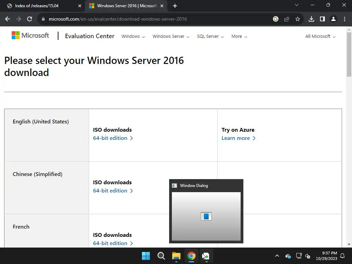Click the address bar URL
This screenshot has height=264, width=352.
tap(118, 19)
